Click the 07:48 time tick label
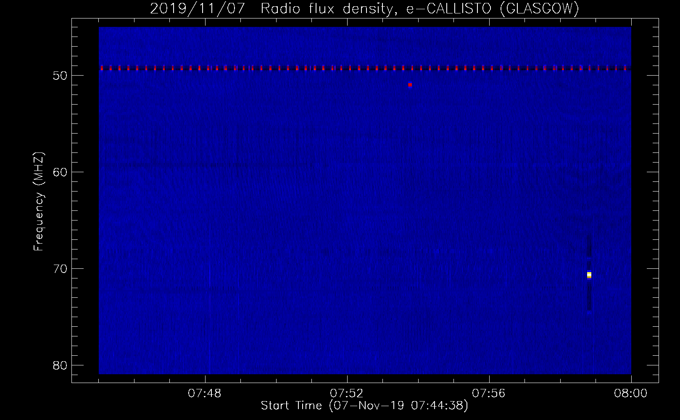The image size is (680, 420). click(x=205, y=394)
